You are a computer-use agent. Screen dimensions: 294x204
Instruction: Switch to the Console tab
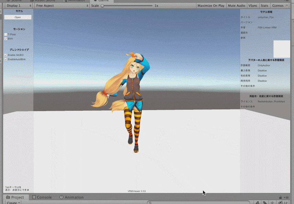coord(42,197)
